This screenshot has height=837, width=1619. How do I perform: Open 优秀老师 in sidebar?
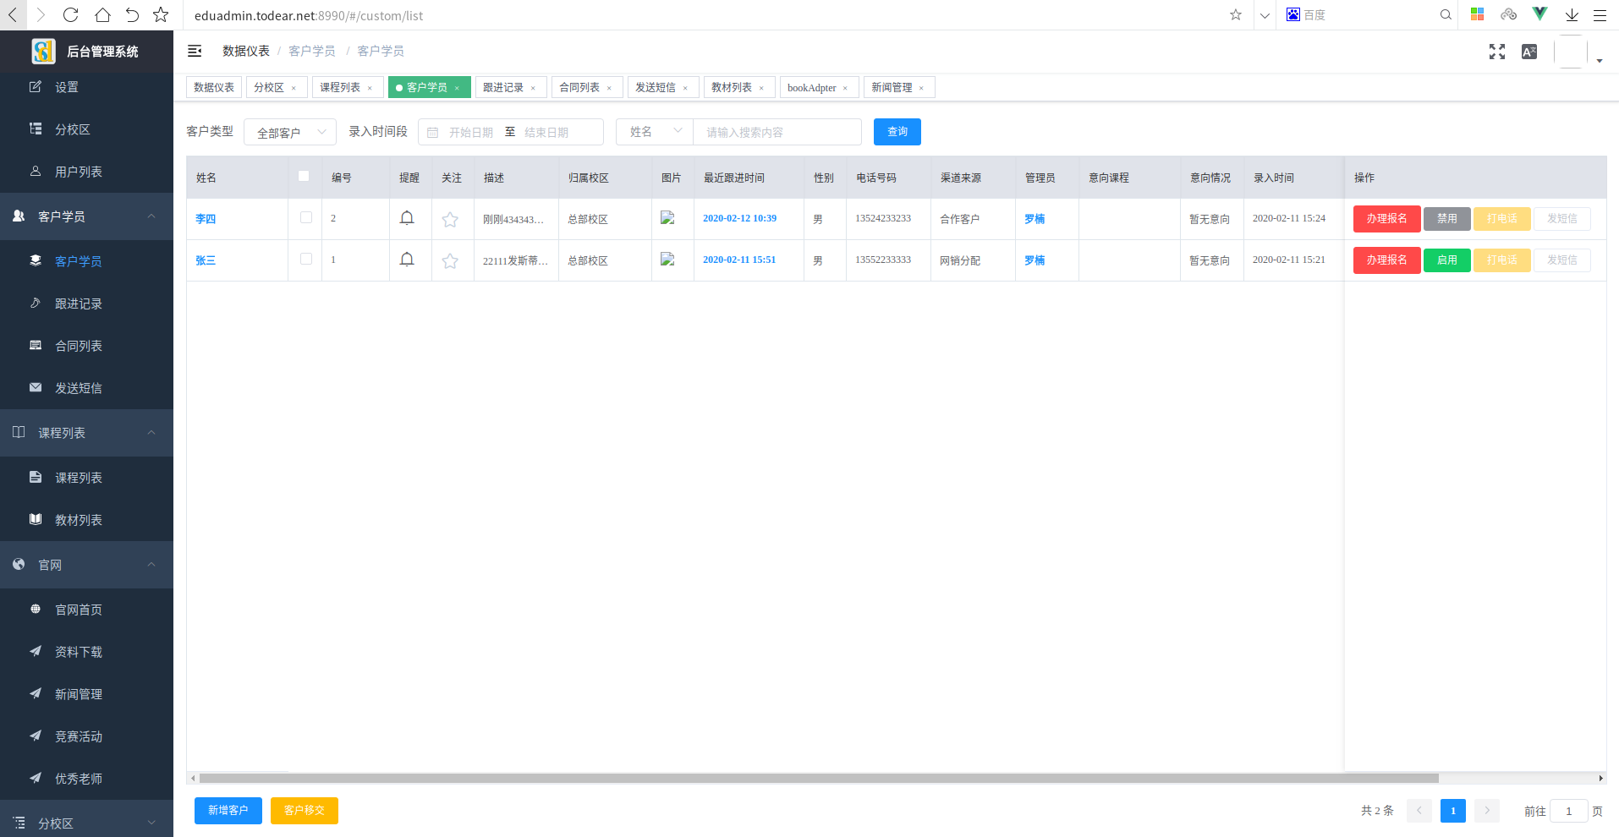[86, 779]
